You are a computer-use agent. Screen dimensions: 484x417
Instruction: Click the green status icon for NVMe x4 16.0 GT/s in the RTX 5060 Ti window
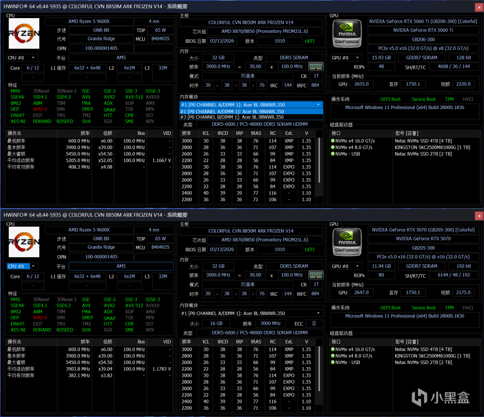click(333, 141)
